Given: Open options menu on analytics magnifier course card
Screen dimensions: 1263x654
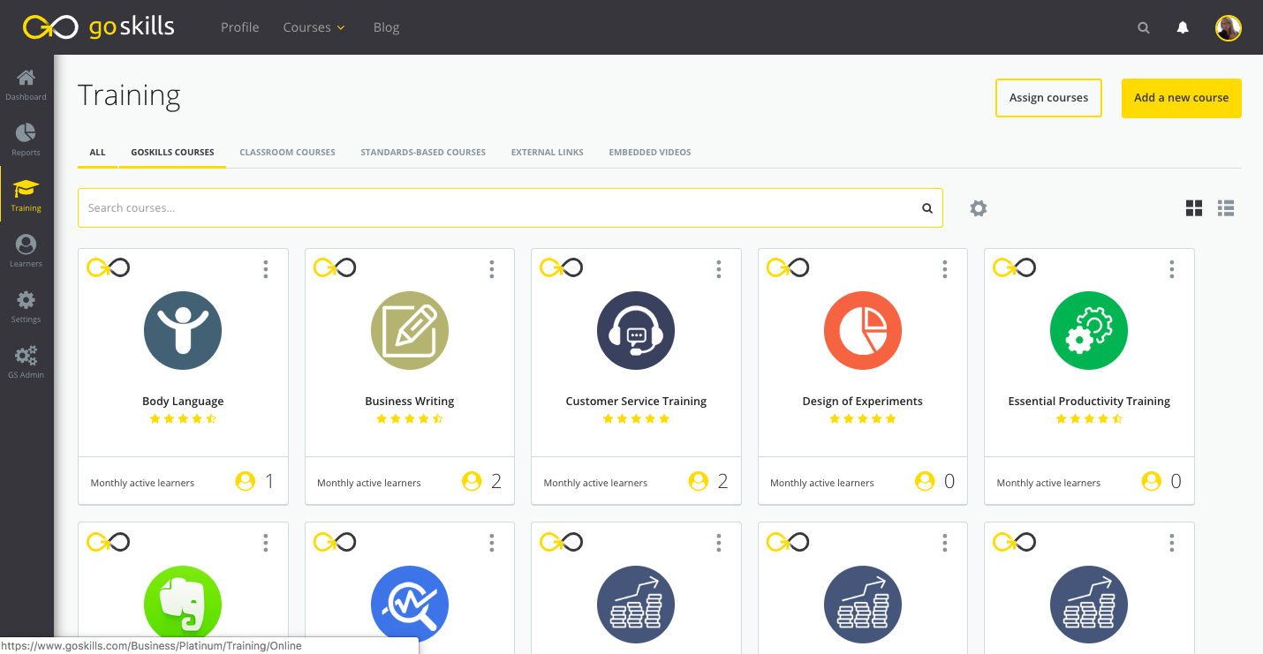Looking at the screenshot, I should click(492, 543).
